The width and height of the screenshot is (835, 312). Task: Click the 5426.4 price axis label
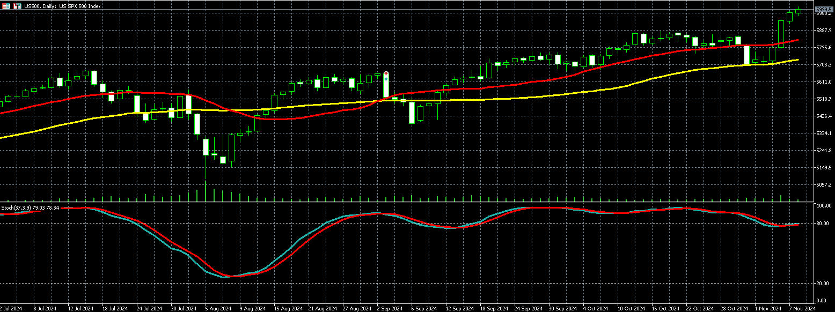pyautogui.click(x=824, y=116)
